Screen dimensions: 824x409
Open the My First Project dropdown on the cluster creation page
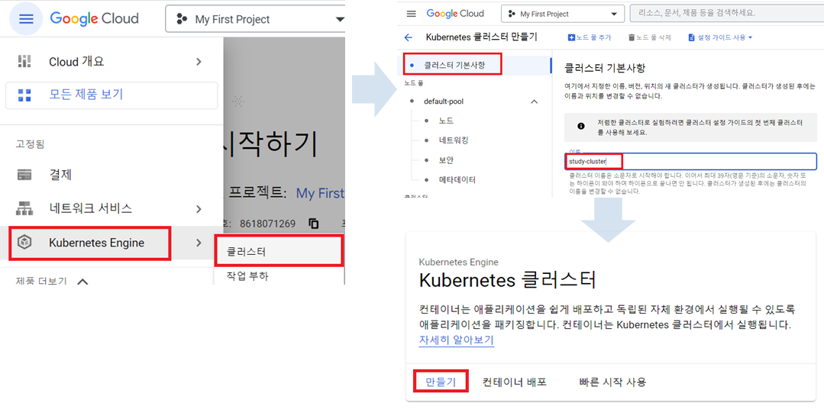(x=562, y=14)
